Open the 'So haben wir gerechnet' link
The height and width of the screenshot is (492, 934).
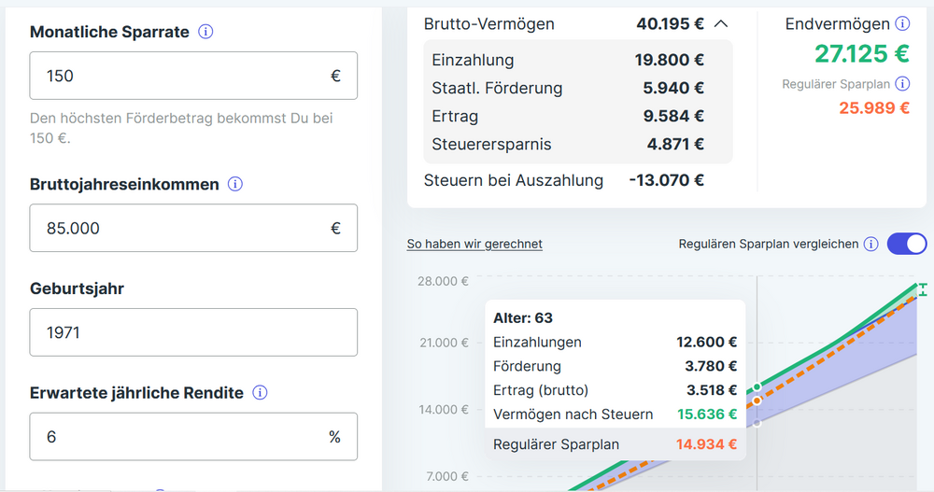coord(474,244)
